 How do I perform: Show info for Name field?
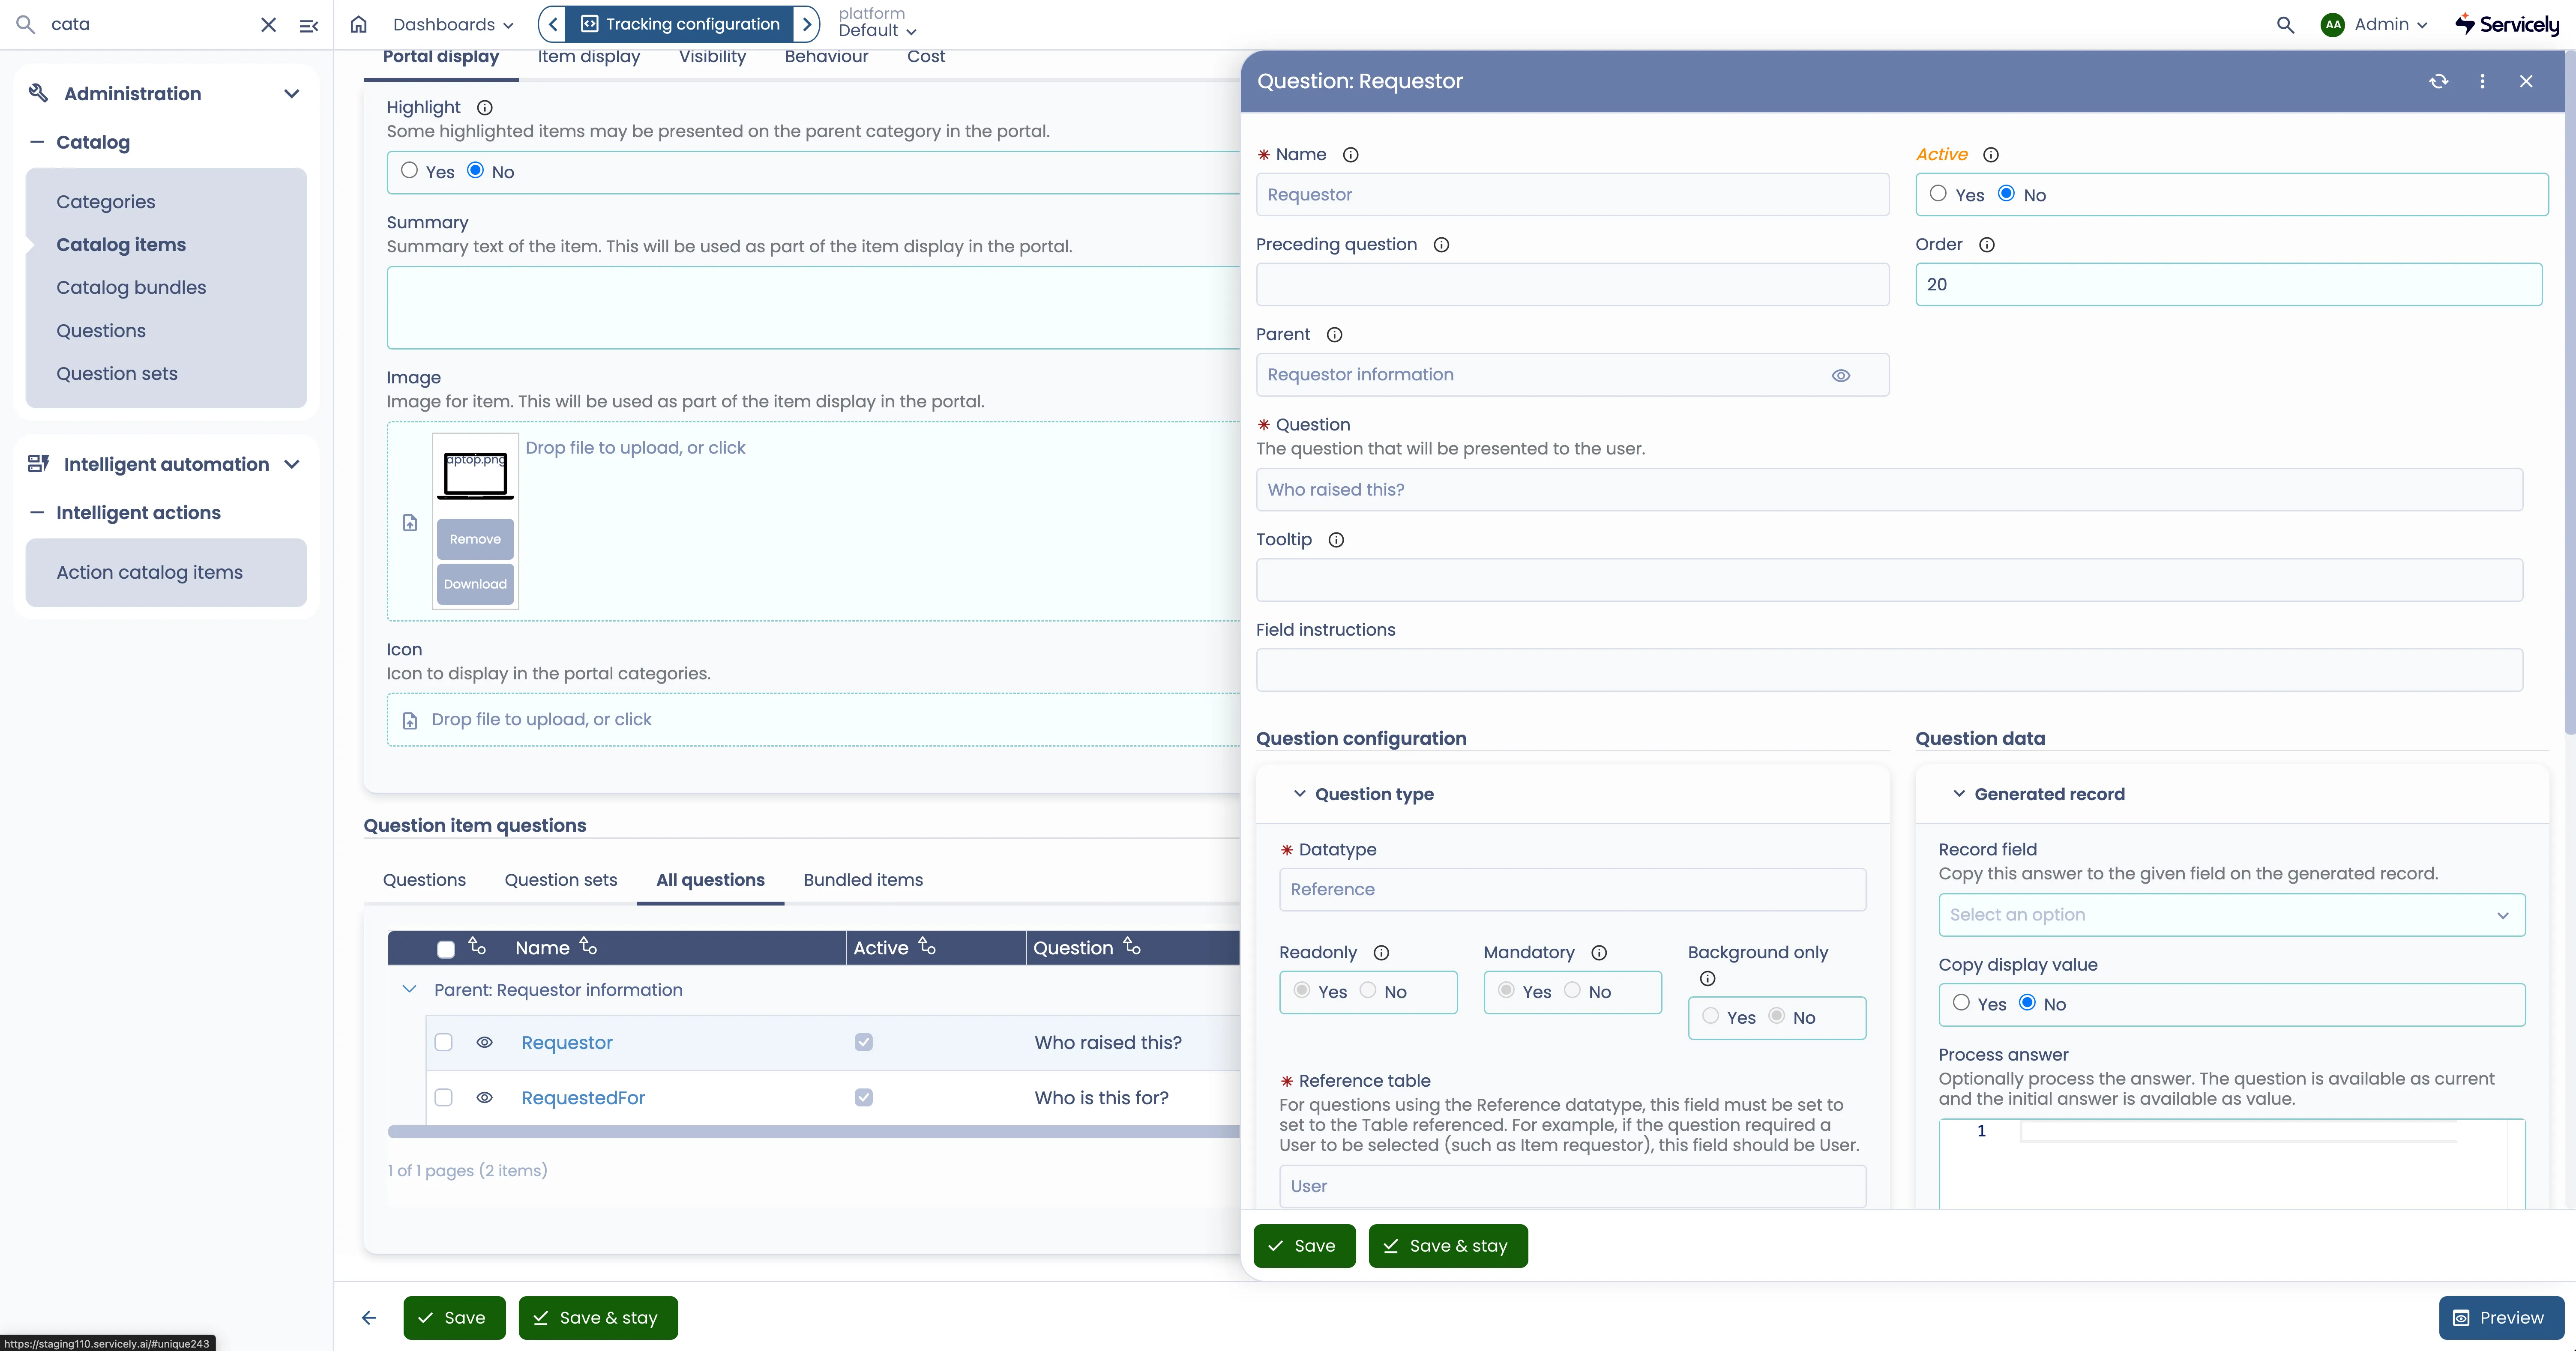[1350, 154]
